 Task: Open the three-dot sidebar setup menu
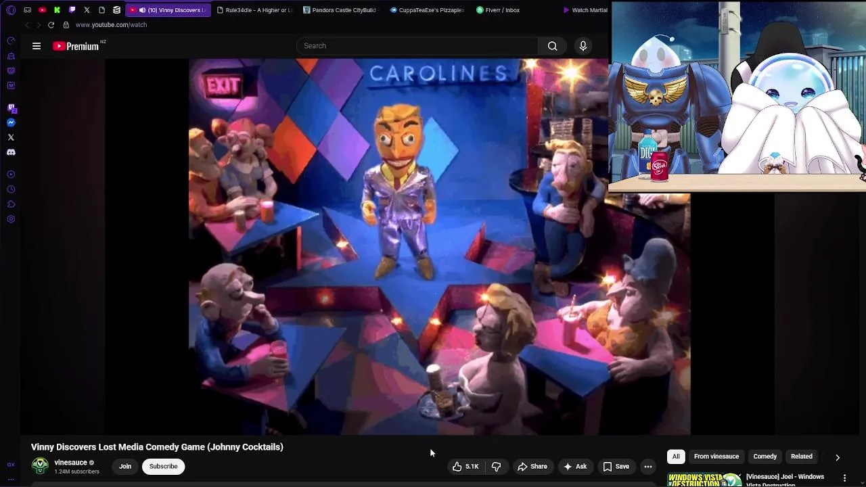coord(11,479)
